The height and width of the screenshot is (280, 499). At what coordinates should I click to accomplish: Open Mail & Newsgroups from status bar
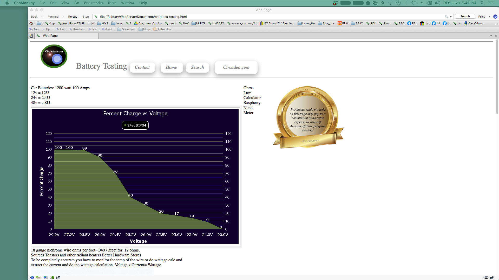[x=38, y=277]
